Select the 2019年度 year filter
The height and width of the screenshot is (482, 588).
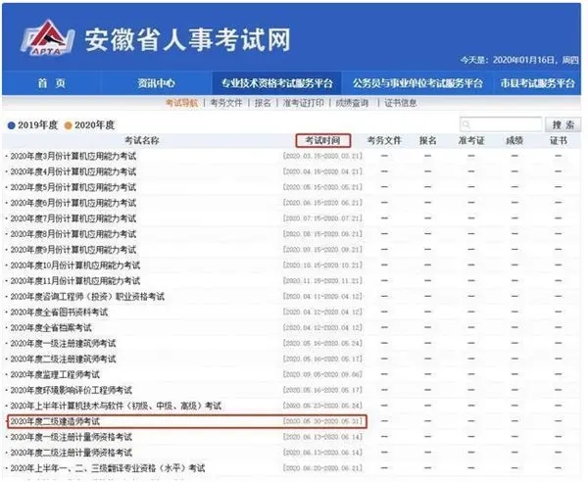[x=33, y=125]
